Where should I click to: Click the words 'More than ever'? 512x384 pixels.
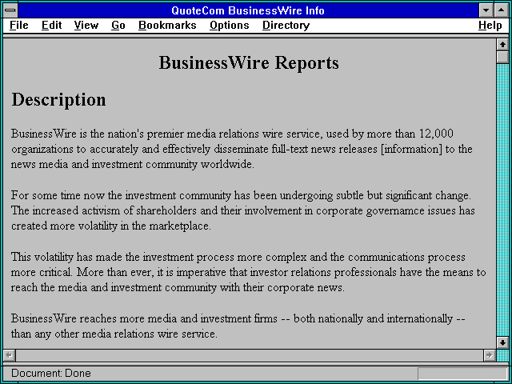point(115,272)
